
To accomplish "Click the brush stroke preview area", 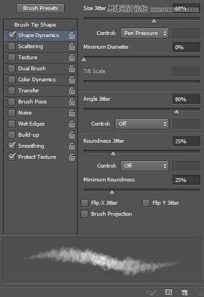I will click(102, 260).
